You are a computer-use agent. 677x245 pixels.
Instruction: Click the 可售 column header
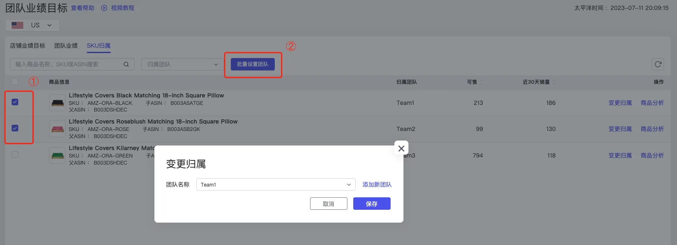click(x=472, y=82)
